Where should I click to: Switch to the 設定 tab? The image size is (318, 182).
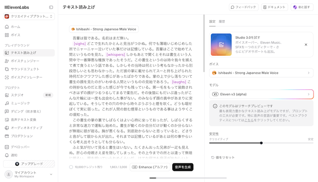tap(212, 21)
